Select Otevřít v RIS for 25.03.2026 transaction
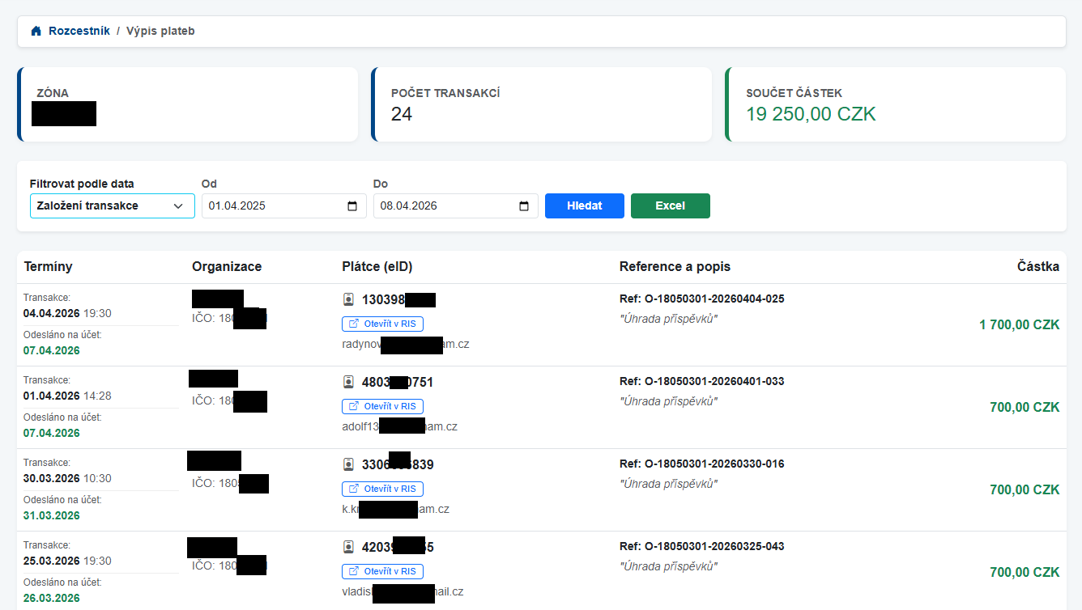 pos(382,572)
